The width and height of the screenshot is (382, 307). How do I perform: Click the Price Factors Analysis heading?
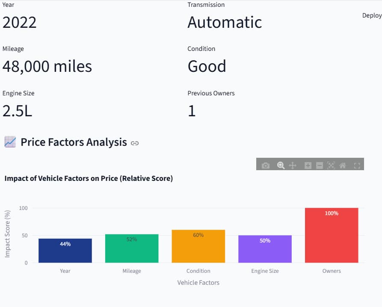(74, 142)
